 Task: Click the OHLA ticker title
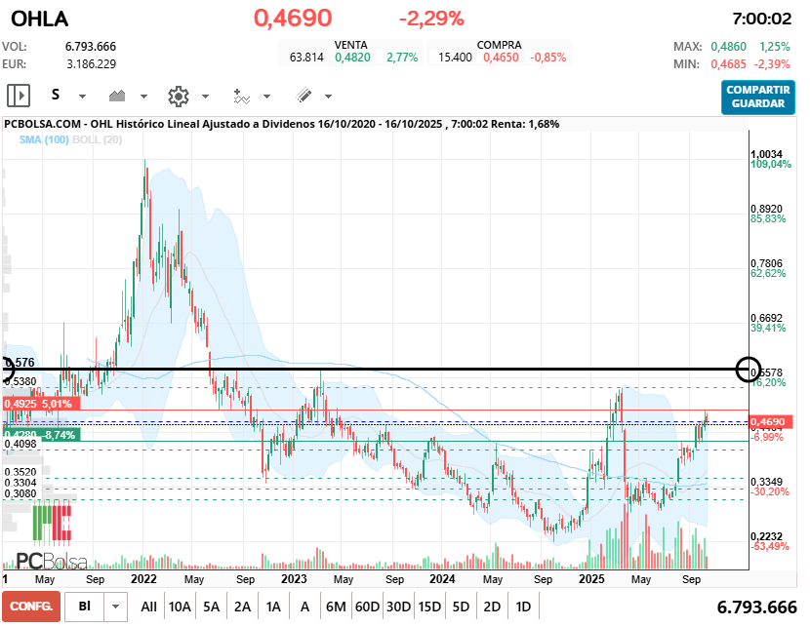click(x=40, y=20)
